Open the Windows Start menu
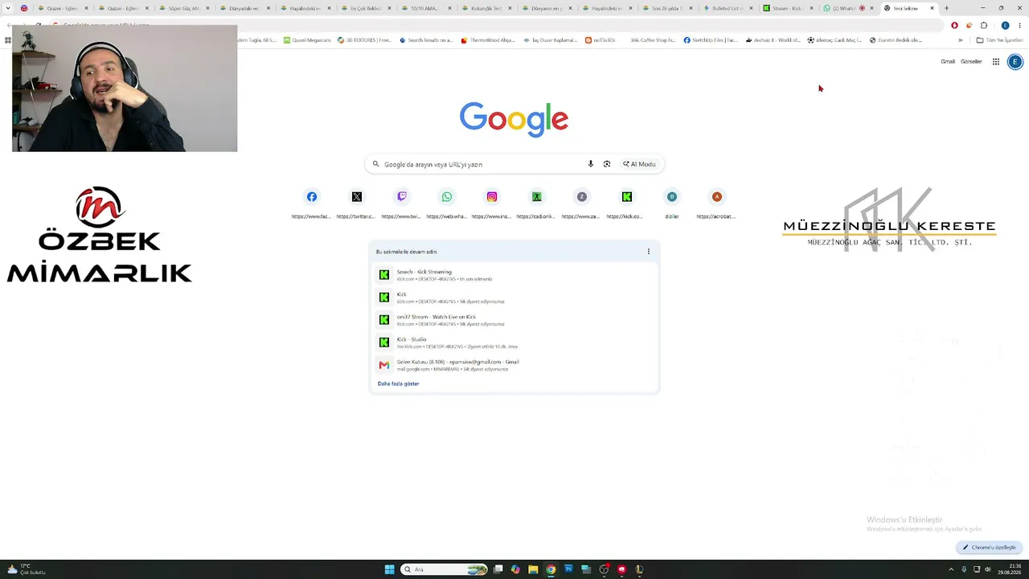 pyautogui.click(x=389, y=569)
